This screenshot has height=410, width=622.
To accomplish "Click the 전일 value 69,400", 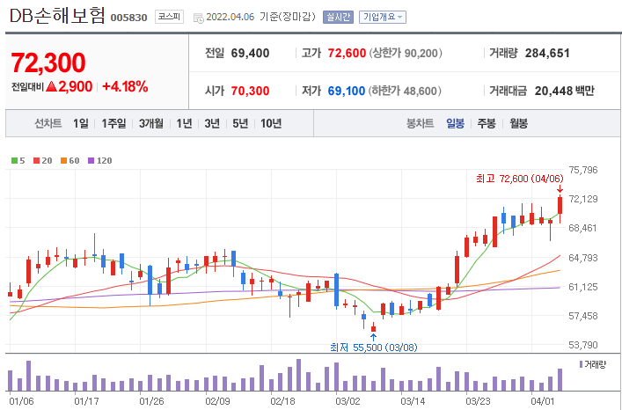I will [x=251, y=53].
